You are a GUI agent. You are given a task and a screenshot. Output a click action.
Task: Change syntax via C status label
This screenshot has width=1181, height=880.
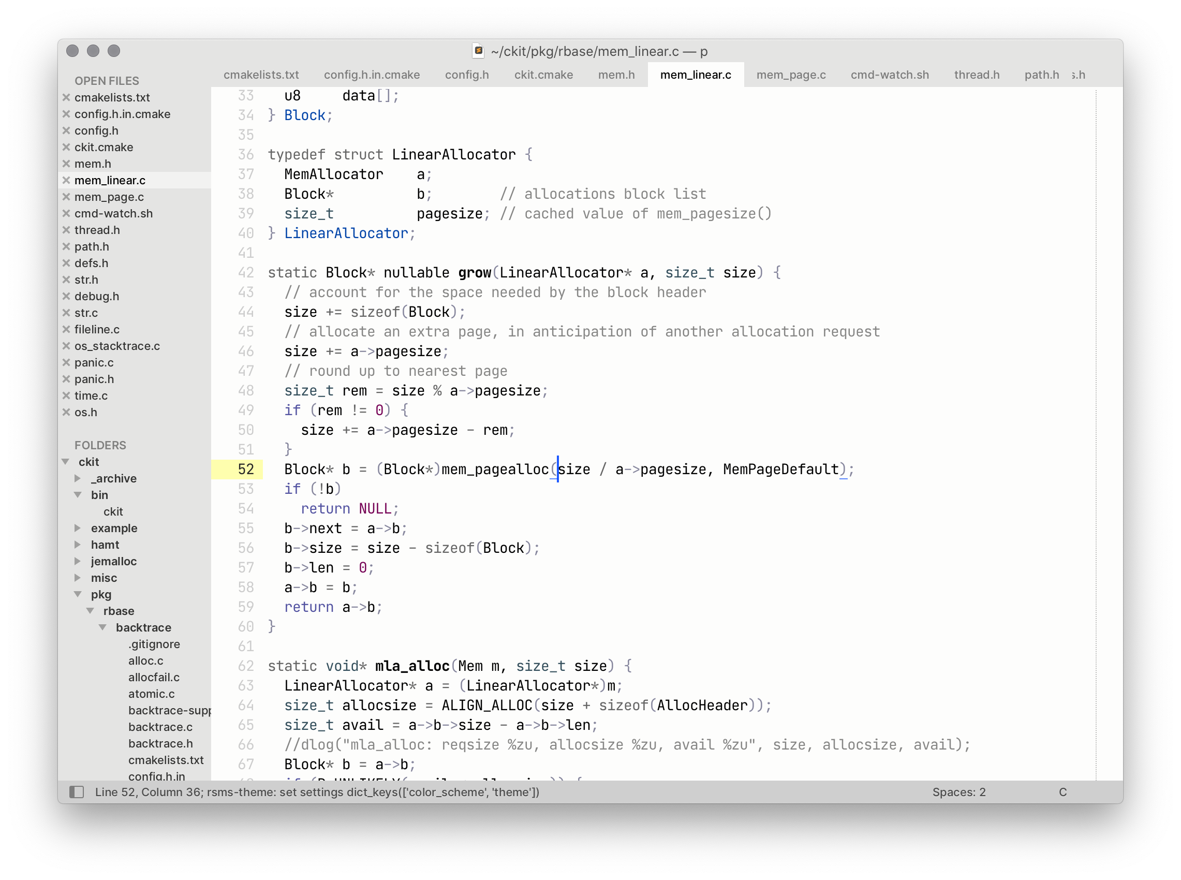(x=1062, y=792)
